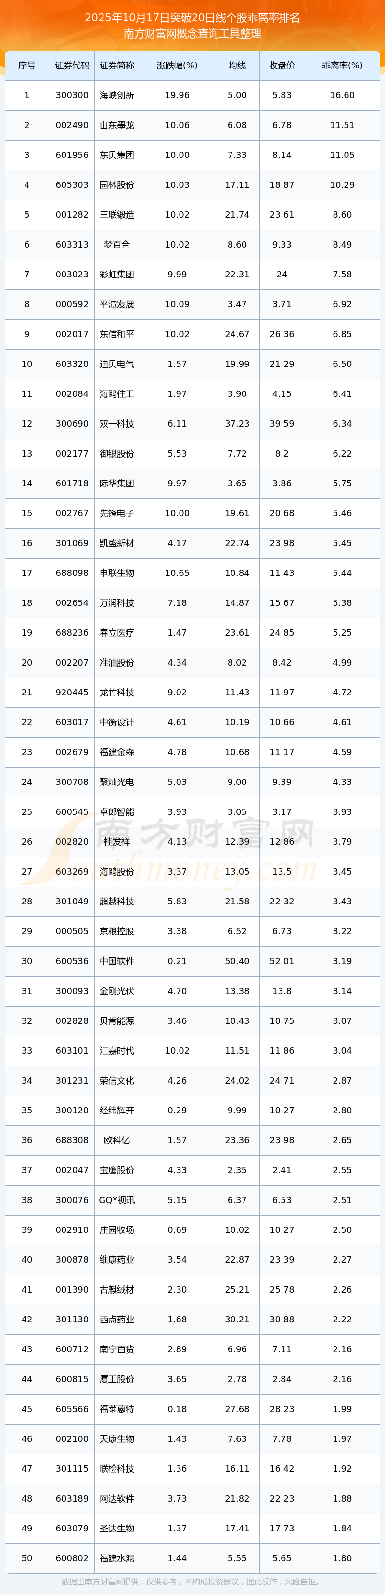Click stock code 003023

tap(72, 275)
